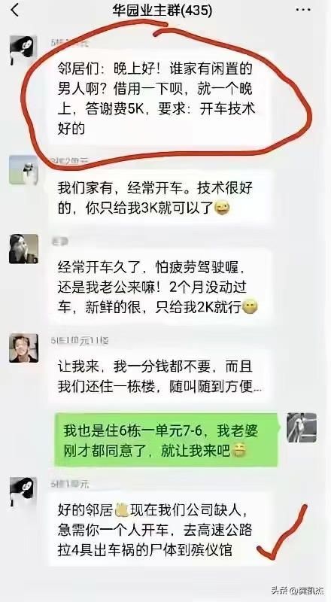The image size is (331, 602).
Task: Open the three-dot more options menu
Action: (x=303, y=9)
